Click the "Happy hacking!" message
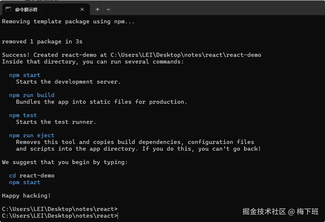325x222 pixels. tap(26, 196)
